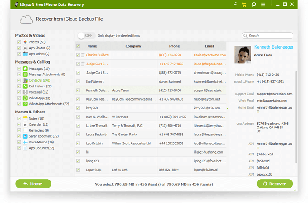Click the Voice Memos waveform icon
The image size is (308, 203).
[25, 142]
